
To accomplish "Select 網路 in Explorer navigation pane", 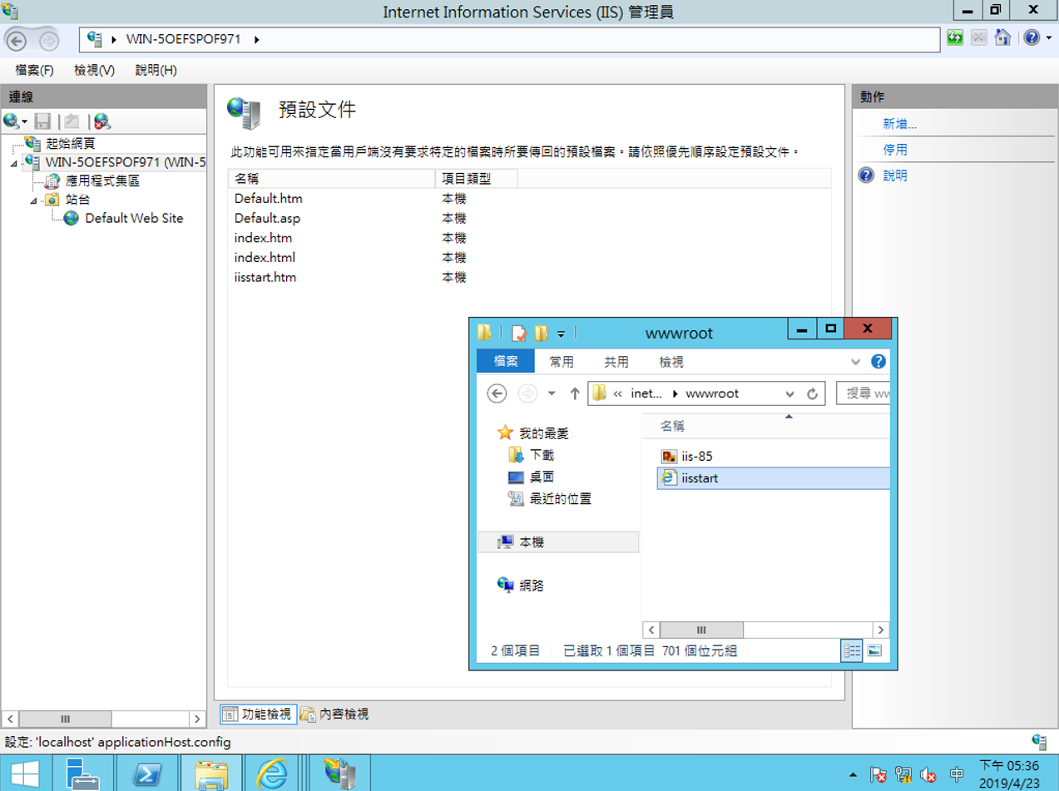I will [x=531, y=585].
